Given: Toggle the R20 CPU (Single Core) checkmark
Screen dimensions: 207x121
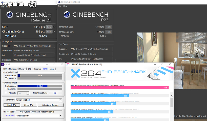Looking at the screenshot, I should pos(54,32).
